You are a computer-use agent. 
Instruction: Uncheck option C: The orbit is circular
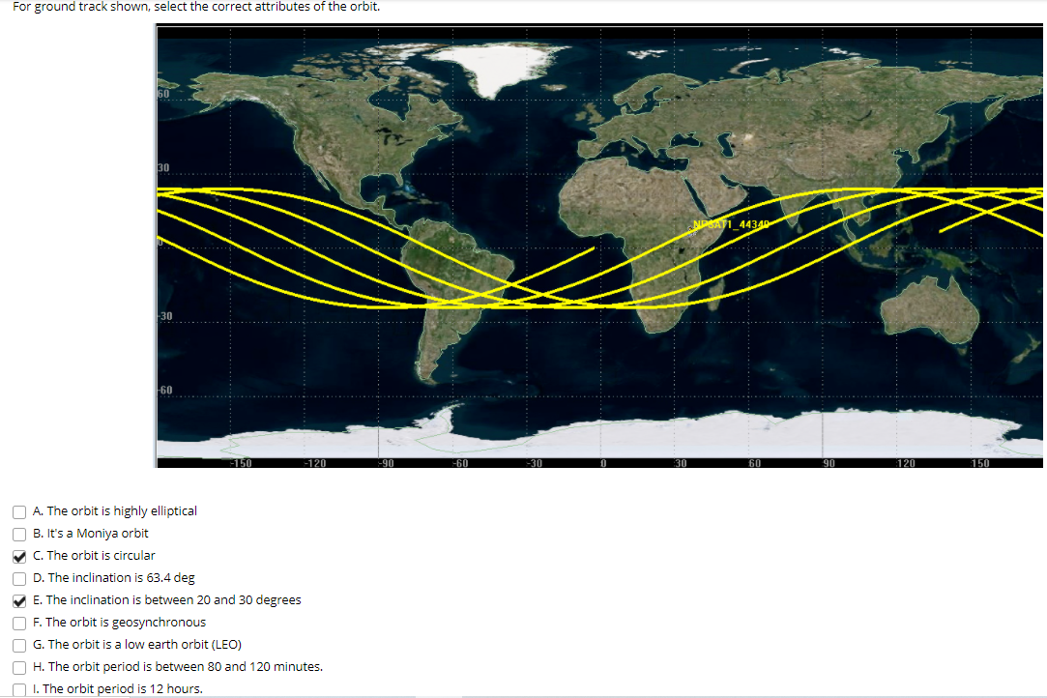(x=19, y=556)
